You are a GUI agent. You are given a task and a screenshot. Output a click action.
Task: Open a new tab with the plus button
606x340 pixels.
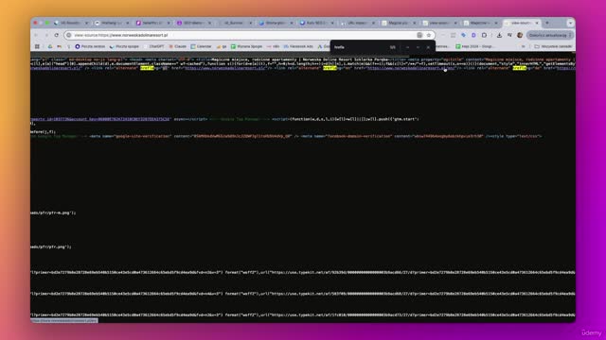tap(547, 23)
